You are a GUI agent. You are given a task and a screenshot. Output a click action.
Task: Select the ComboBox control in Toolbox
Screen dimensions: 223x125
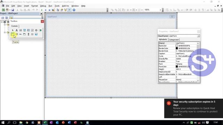click(x=24, y=30)
